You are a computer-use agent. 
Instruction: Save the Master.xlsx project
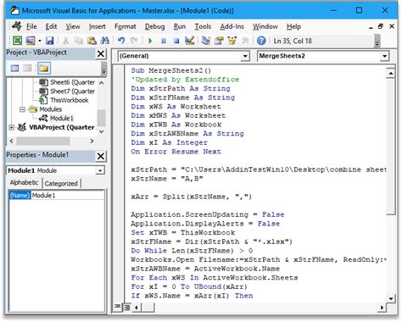(x=50, y=41)
